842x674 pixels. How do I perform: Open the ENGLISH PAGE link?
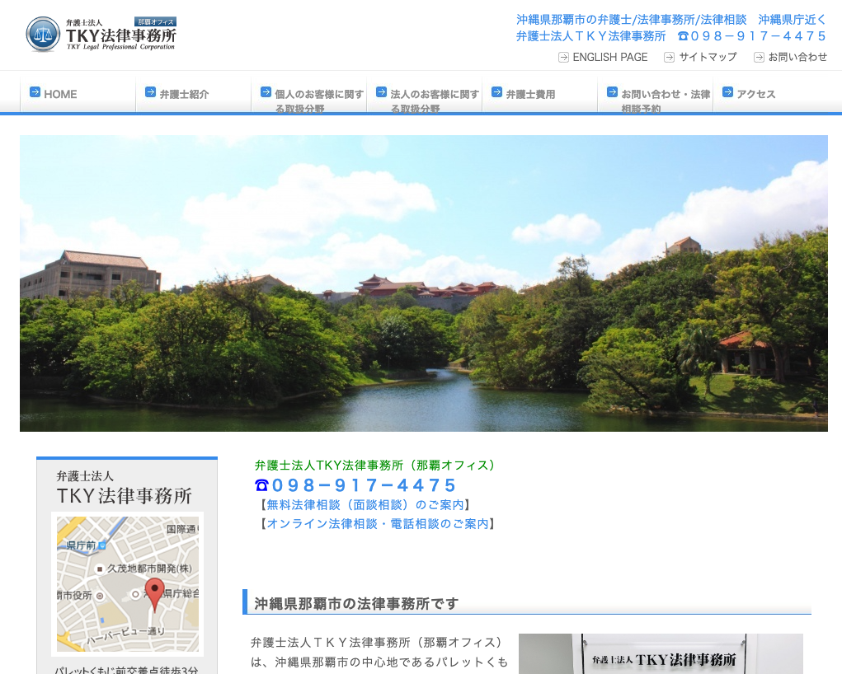click(x=609, y=57)
